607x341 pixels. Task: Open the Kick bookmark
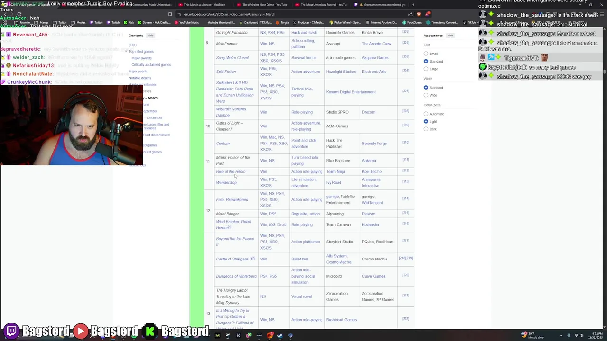coord(129,22)
